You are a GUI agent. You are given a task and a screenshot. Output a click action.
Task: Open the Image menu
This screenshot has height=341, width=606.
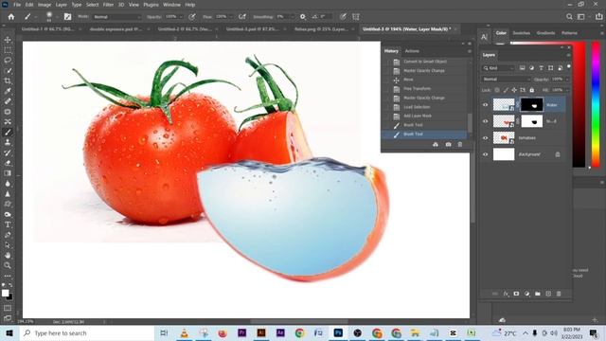point(45,5)
